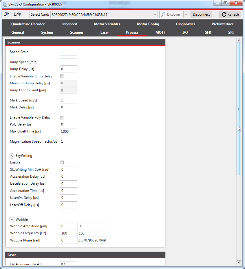
Task: Click the LaserOn Delay input field
Action: click(69, 198)
